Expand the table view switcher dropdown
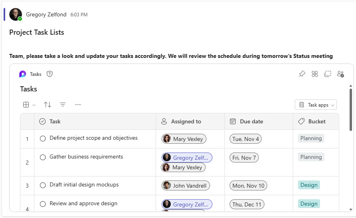The image size is (356, 218). tap(29, 105)
